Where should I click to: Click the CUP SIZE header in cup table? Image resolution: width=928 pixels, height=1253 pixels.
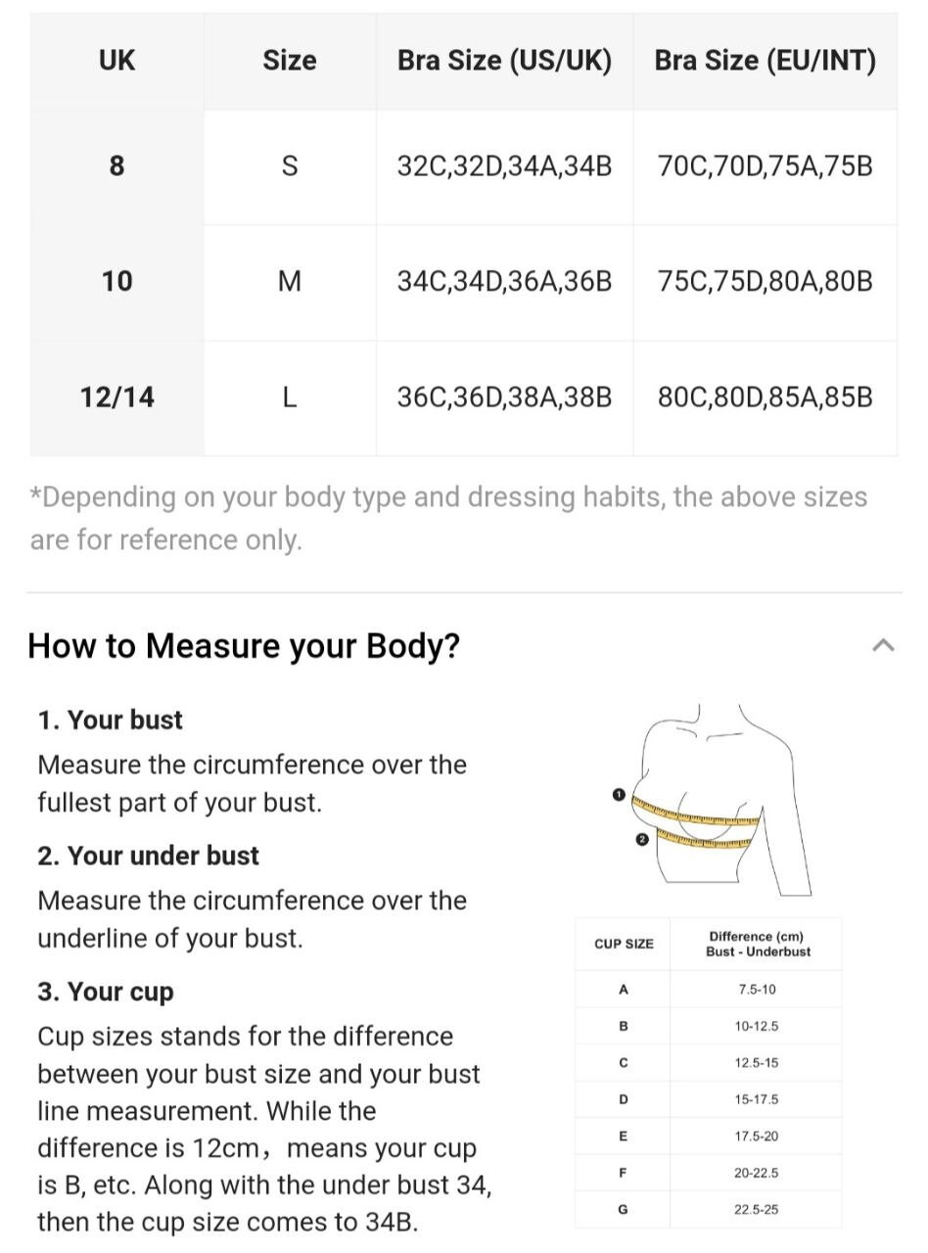point(624,944)
